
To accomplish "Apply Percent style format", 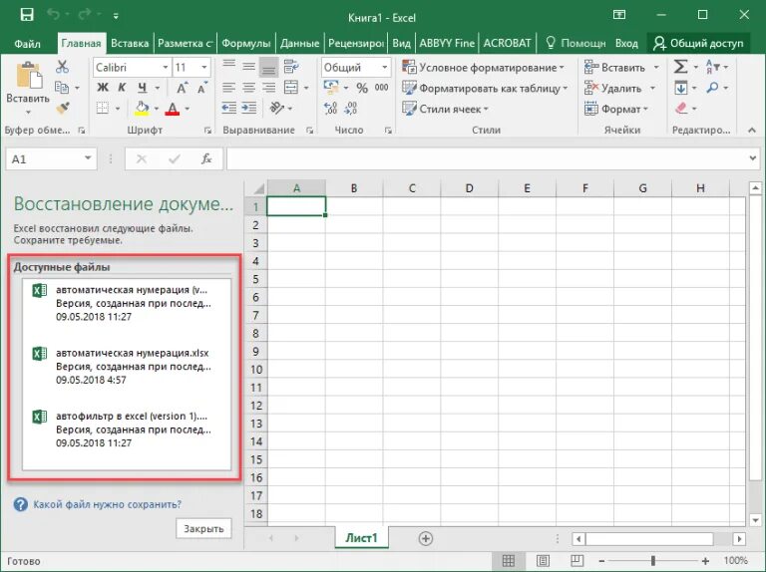I will tap(362, 88).
